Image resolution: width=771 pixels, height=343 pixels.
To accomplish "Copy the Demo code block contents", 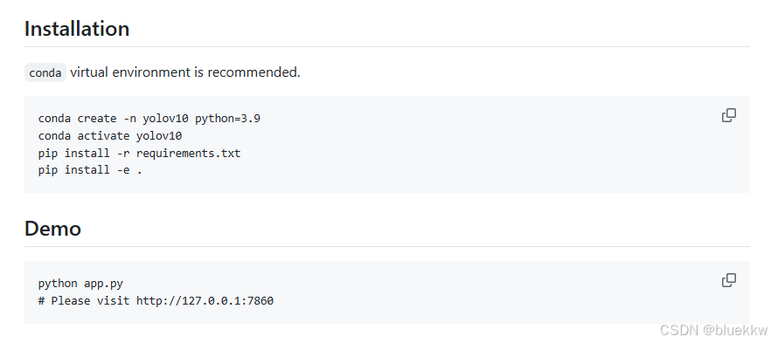I will click(729, 280).
